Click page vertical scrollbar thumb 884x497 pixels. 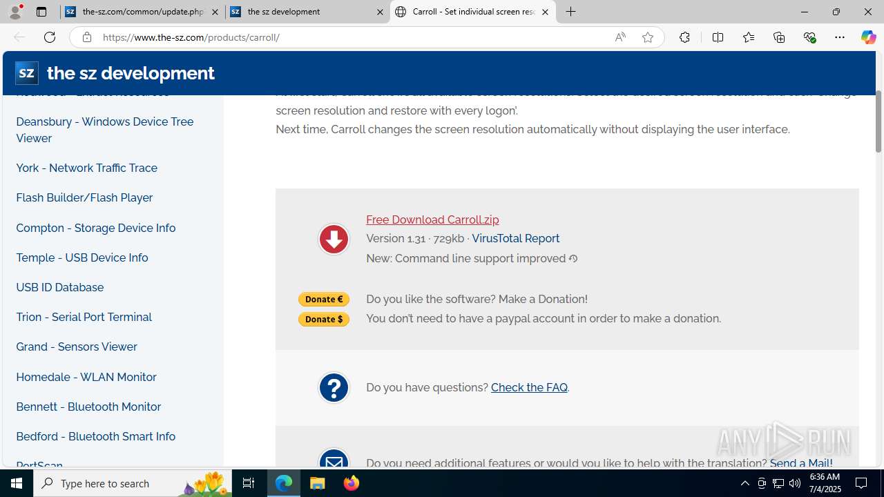[x=878, y=121]
